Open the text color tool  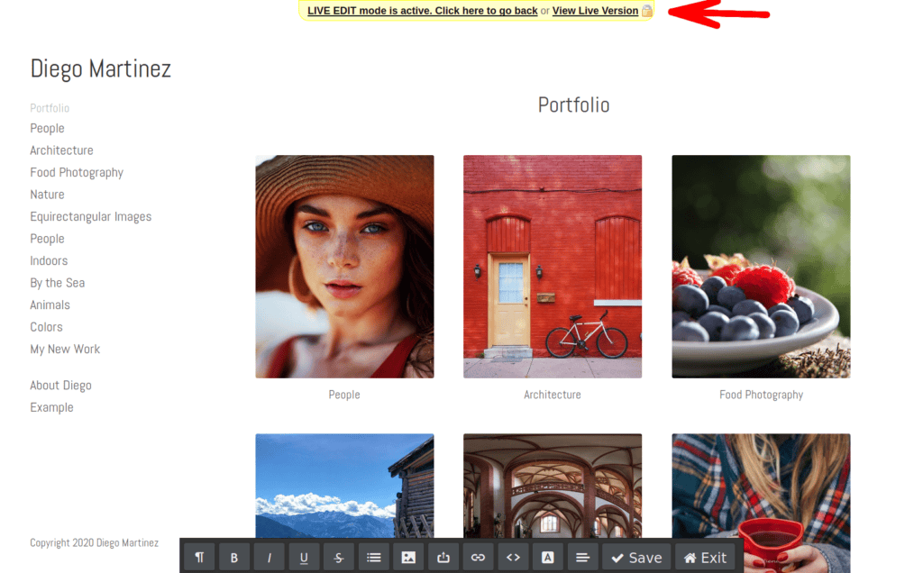(x=547, y=558)
